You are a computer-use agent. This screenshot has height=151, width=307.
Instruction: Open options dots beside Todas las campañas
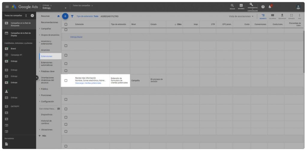[26, 16]
